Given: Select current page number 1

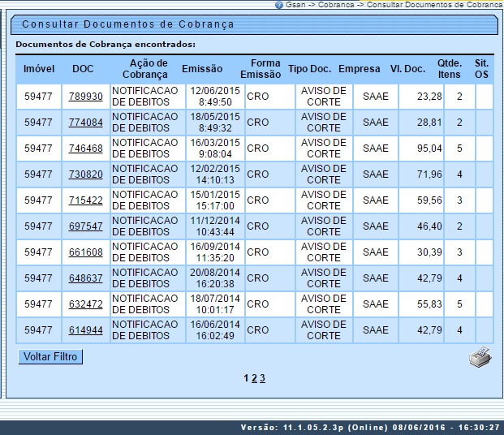Looking at the screenshot, I should pos(246,378).
